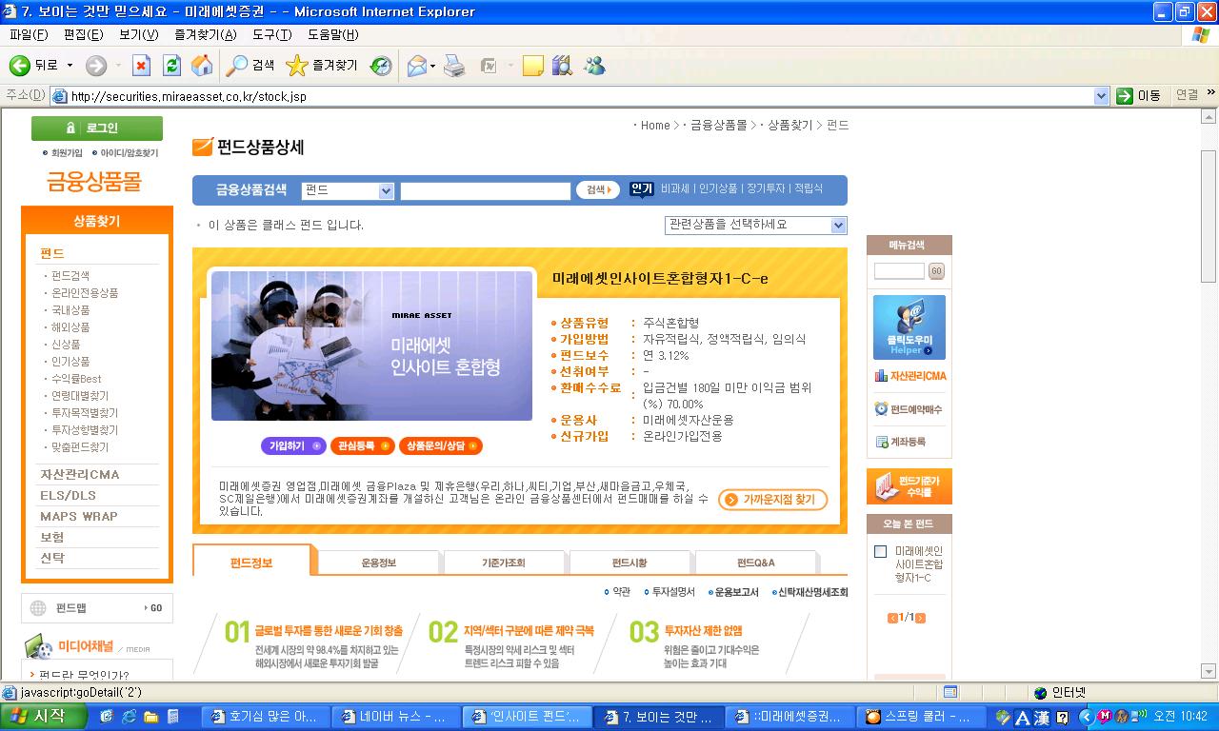
Task: Check the 미래에셋인사이트혼합형자1-C box
Action: click(880, 551)
